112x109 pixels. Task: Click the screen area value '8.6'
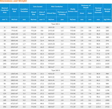pos(42,31)
